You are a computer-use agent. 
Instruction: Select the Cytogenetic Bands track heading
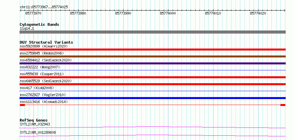click(x=39, y=24)
